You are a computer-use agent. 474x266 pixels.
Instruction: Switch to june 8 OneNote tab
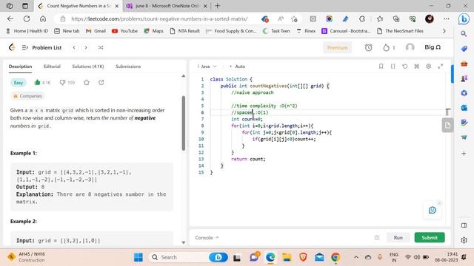tap(167, 6)
